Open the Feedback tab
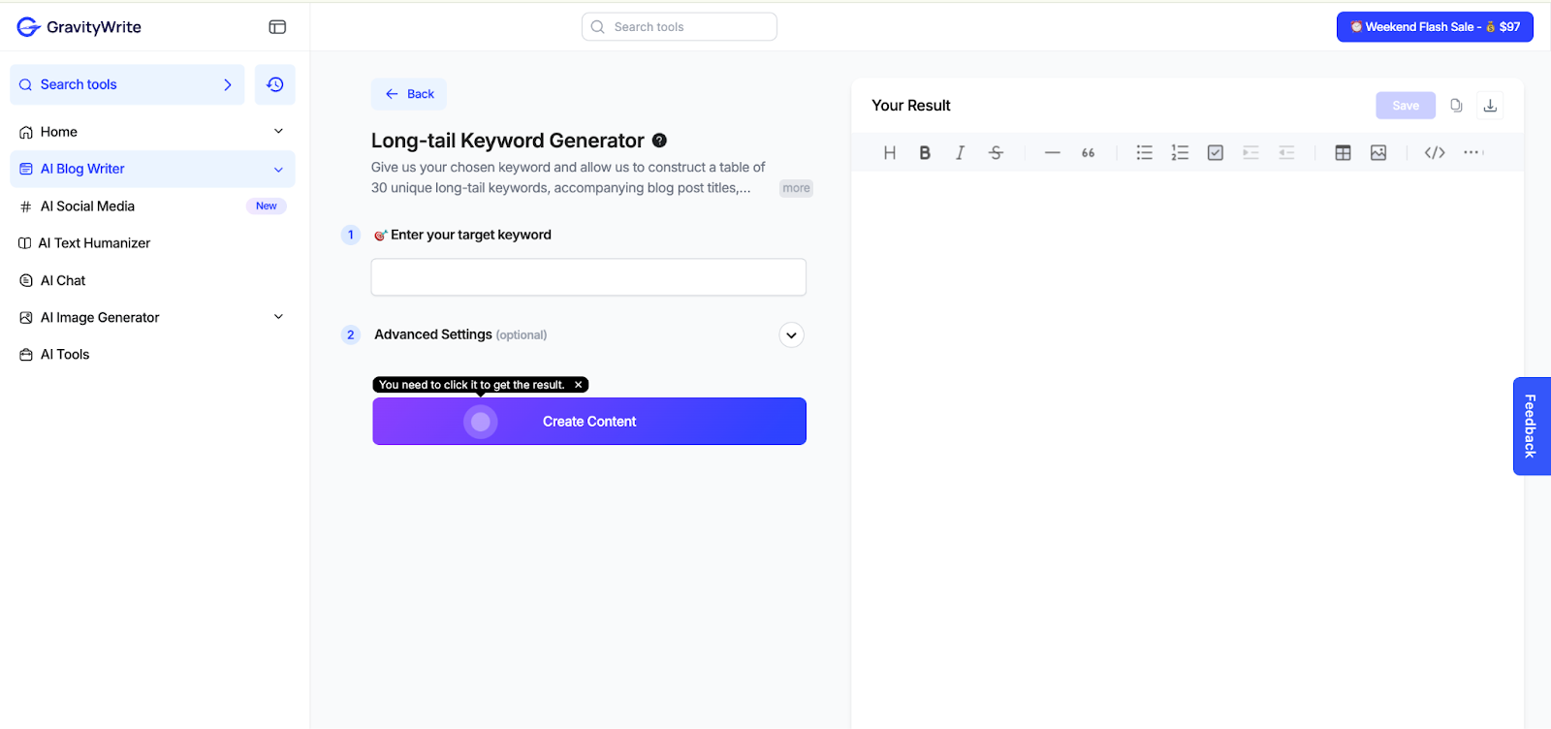This screenshot has height=729, width=1551. 1532,426
